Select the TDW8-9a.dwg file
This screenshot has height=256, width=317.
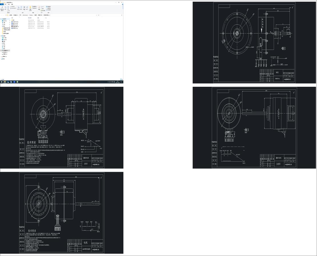click(x=30, y=22)
